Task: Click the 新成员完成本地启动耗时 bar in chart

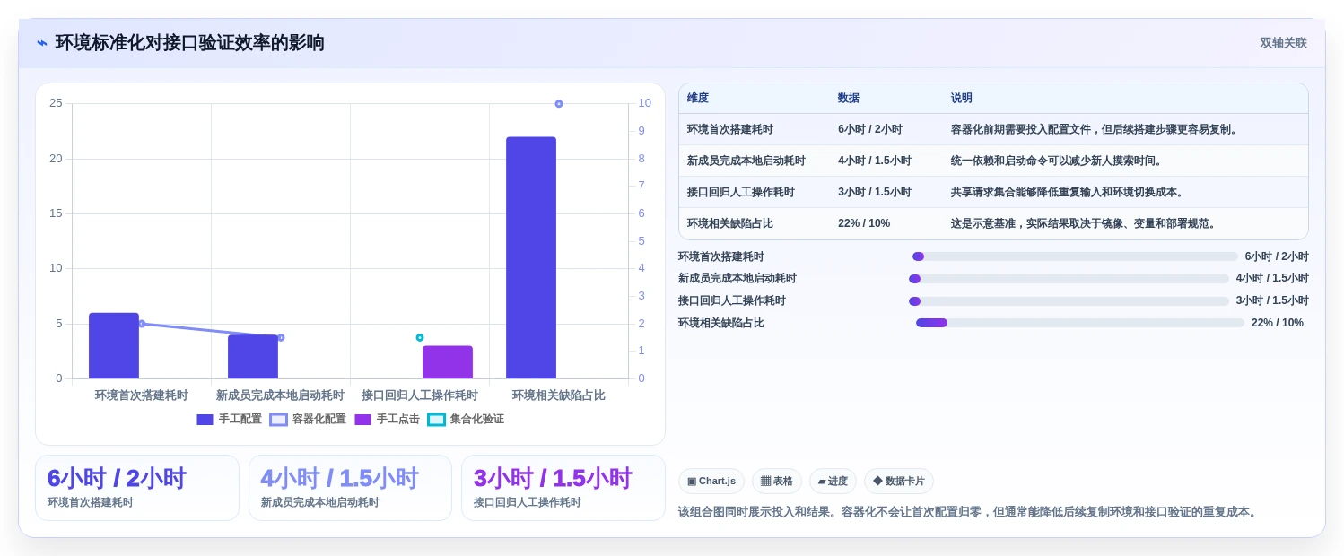Action: pos(253,357)
